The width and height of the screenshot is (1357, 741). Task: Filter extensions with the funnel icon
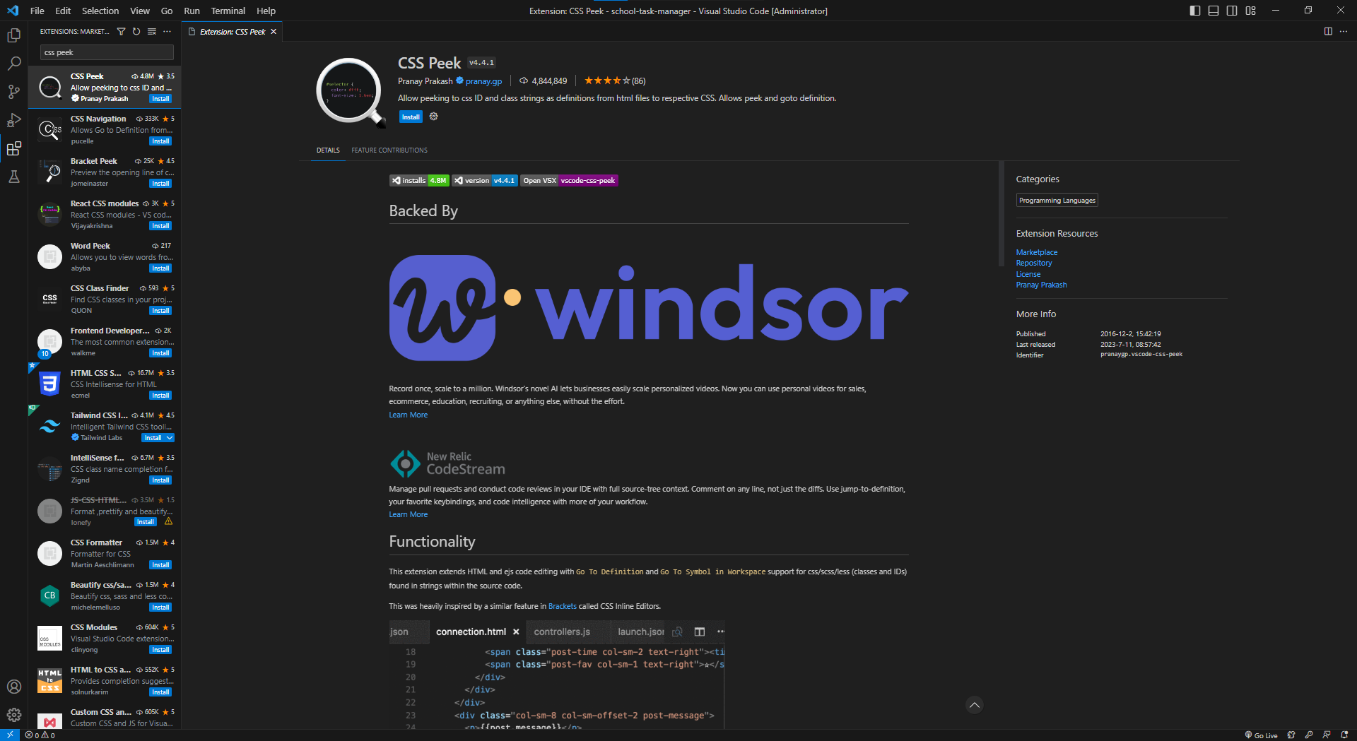click(x=121, y=32)
